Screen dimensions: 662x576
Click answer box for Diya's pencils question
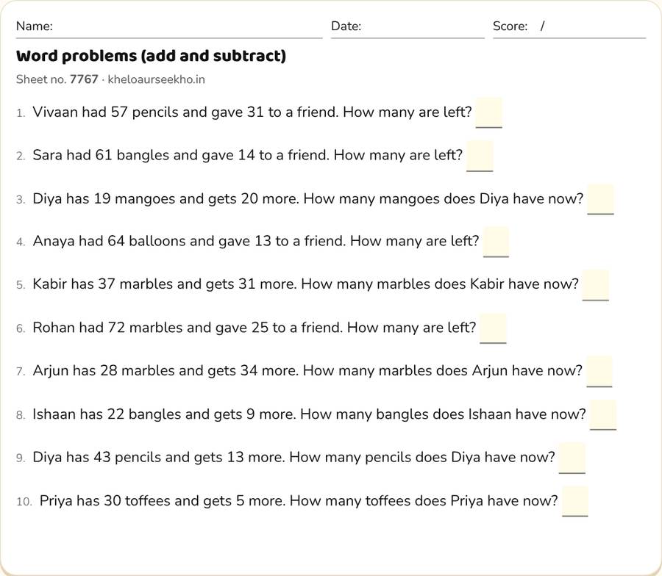point(572,458)
